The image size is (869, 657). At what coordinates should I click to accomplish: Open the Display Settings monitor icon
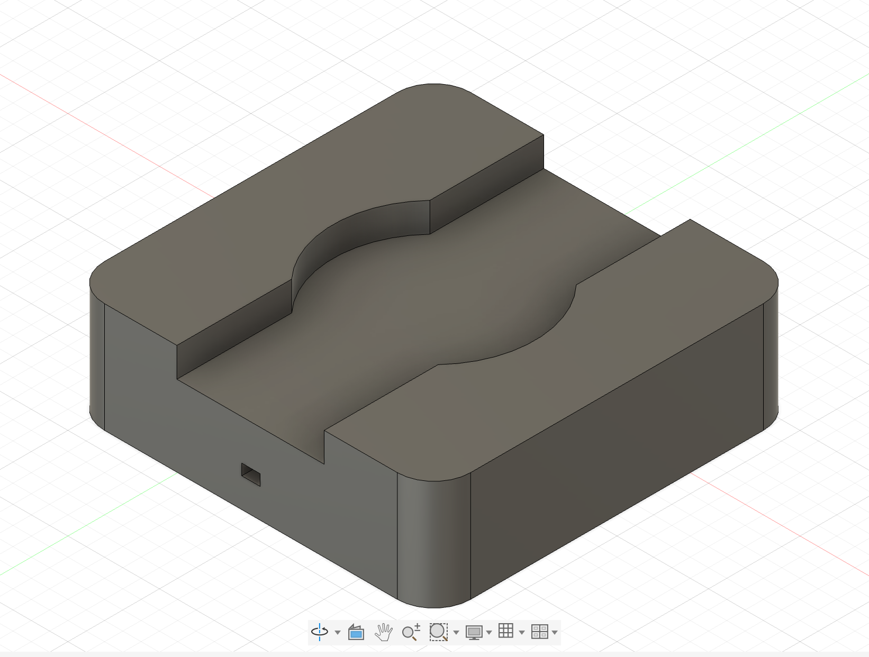coord(474,632)
